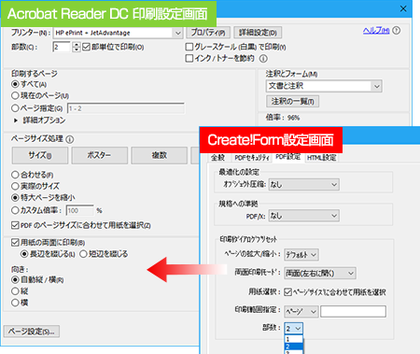The image size is (420, 354).
Task: Click 印刷範囲指定 page range text field
Action: [x=353, y=311]
